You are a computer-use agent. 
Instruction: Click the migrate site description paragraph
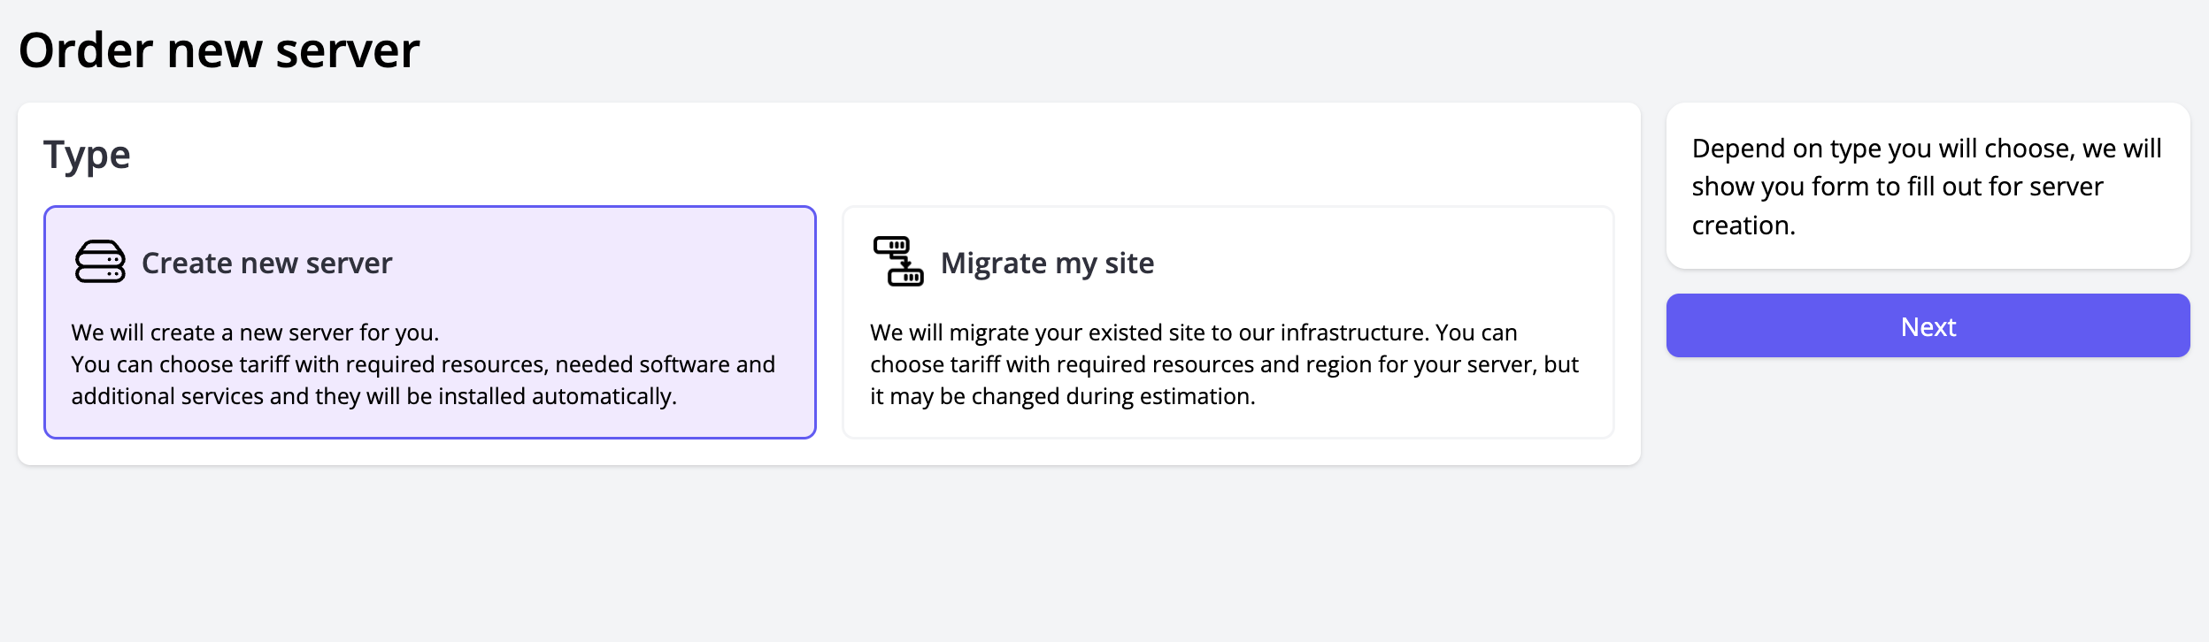[x=1223, y=364]
